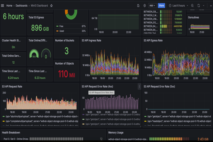The image size is (213, 142).
Task: Click the Number of Objects panel title
Action: 64,64
